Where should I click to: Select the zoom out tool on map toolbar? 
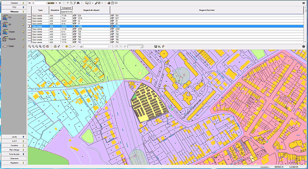click(33, 47)
